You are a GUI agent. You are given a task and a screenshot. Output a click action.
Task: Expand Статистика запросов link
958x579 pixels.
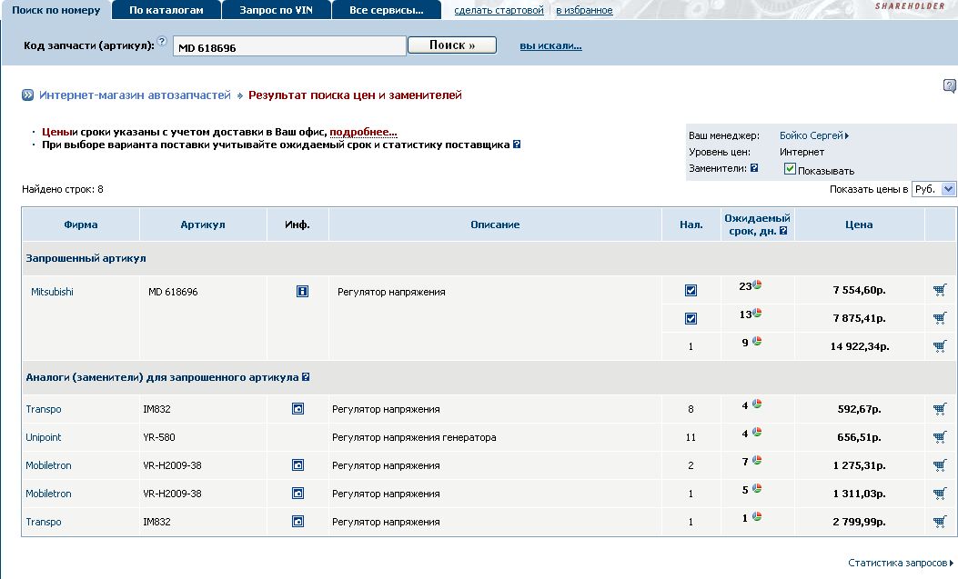pyautogui.click(x=900, y=563)
